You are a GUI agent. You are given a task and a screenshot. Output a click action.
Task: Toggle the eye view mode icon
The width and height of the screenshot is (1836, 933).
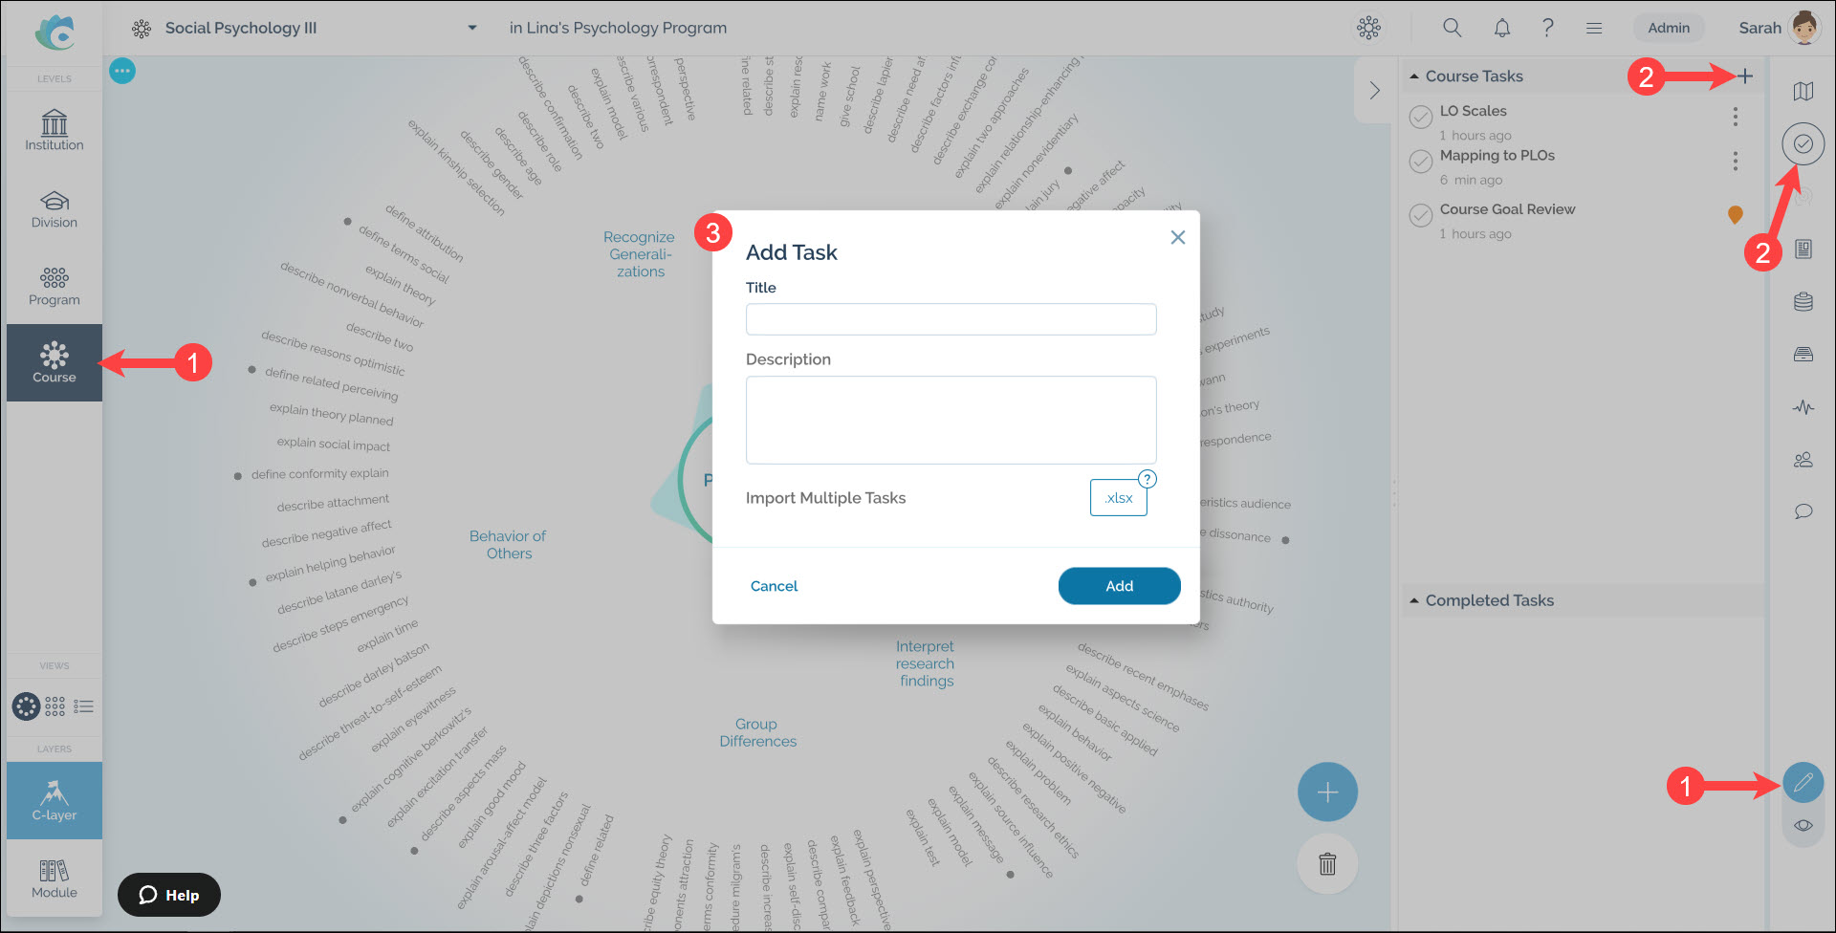pos(1803,825)
